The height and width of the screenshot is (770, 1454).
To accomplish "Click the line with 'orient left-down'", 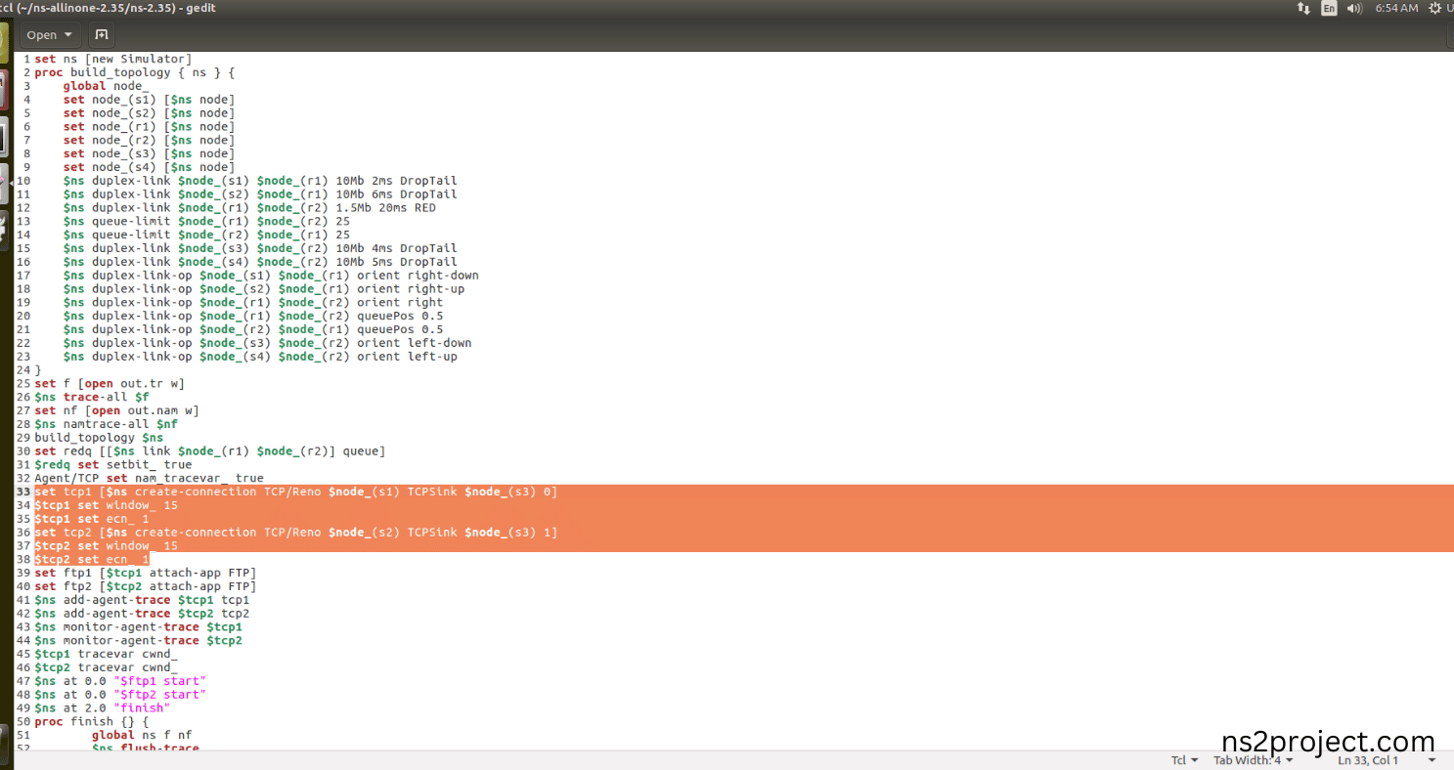I will click(267, 343).
